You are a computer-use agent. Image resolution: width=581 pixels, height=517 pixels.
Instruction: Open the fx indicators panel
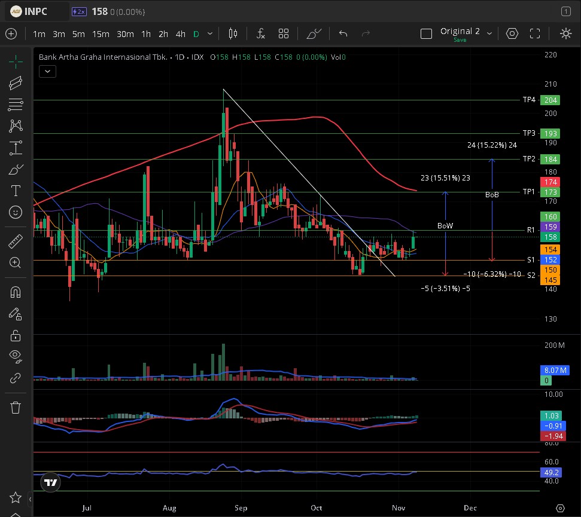tap(260, 34)
